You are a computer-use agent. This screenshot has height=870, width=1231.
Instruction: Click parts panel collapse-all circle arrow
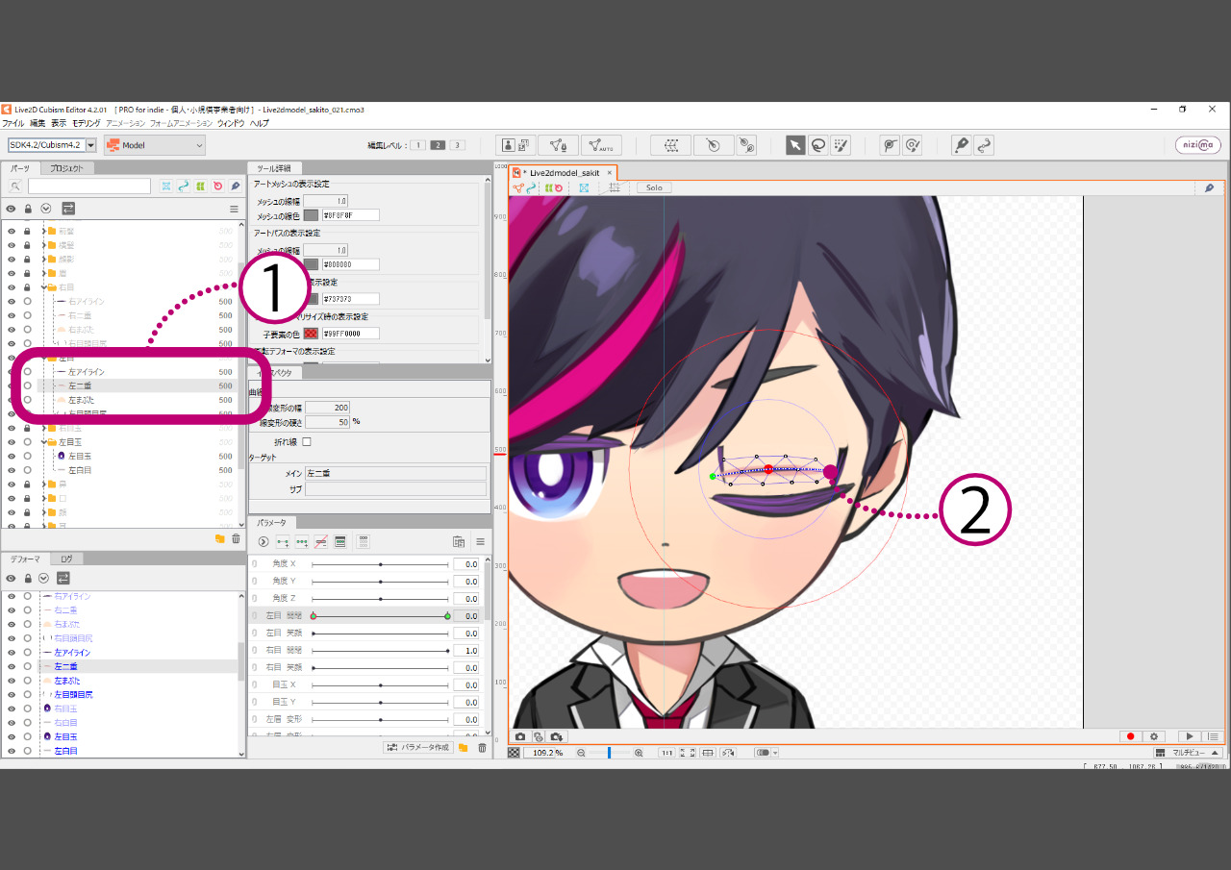pos(45,209)
